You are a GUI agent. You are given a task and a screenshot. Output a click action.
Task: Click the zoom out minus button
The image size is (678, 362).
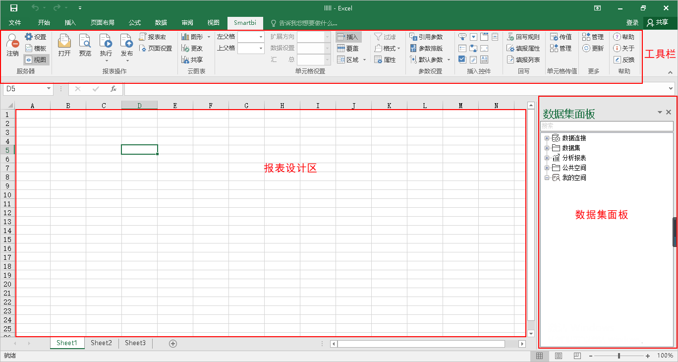pos(590,356)
